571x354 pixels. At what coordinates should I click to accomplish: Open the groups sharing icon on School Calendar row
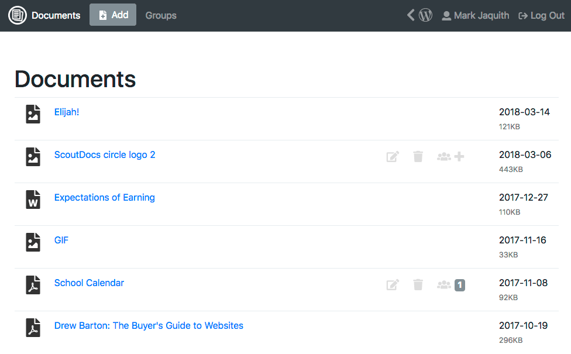click(443, 284)
